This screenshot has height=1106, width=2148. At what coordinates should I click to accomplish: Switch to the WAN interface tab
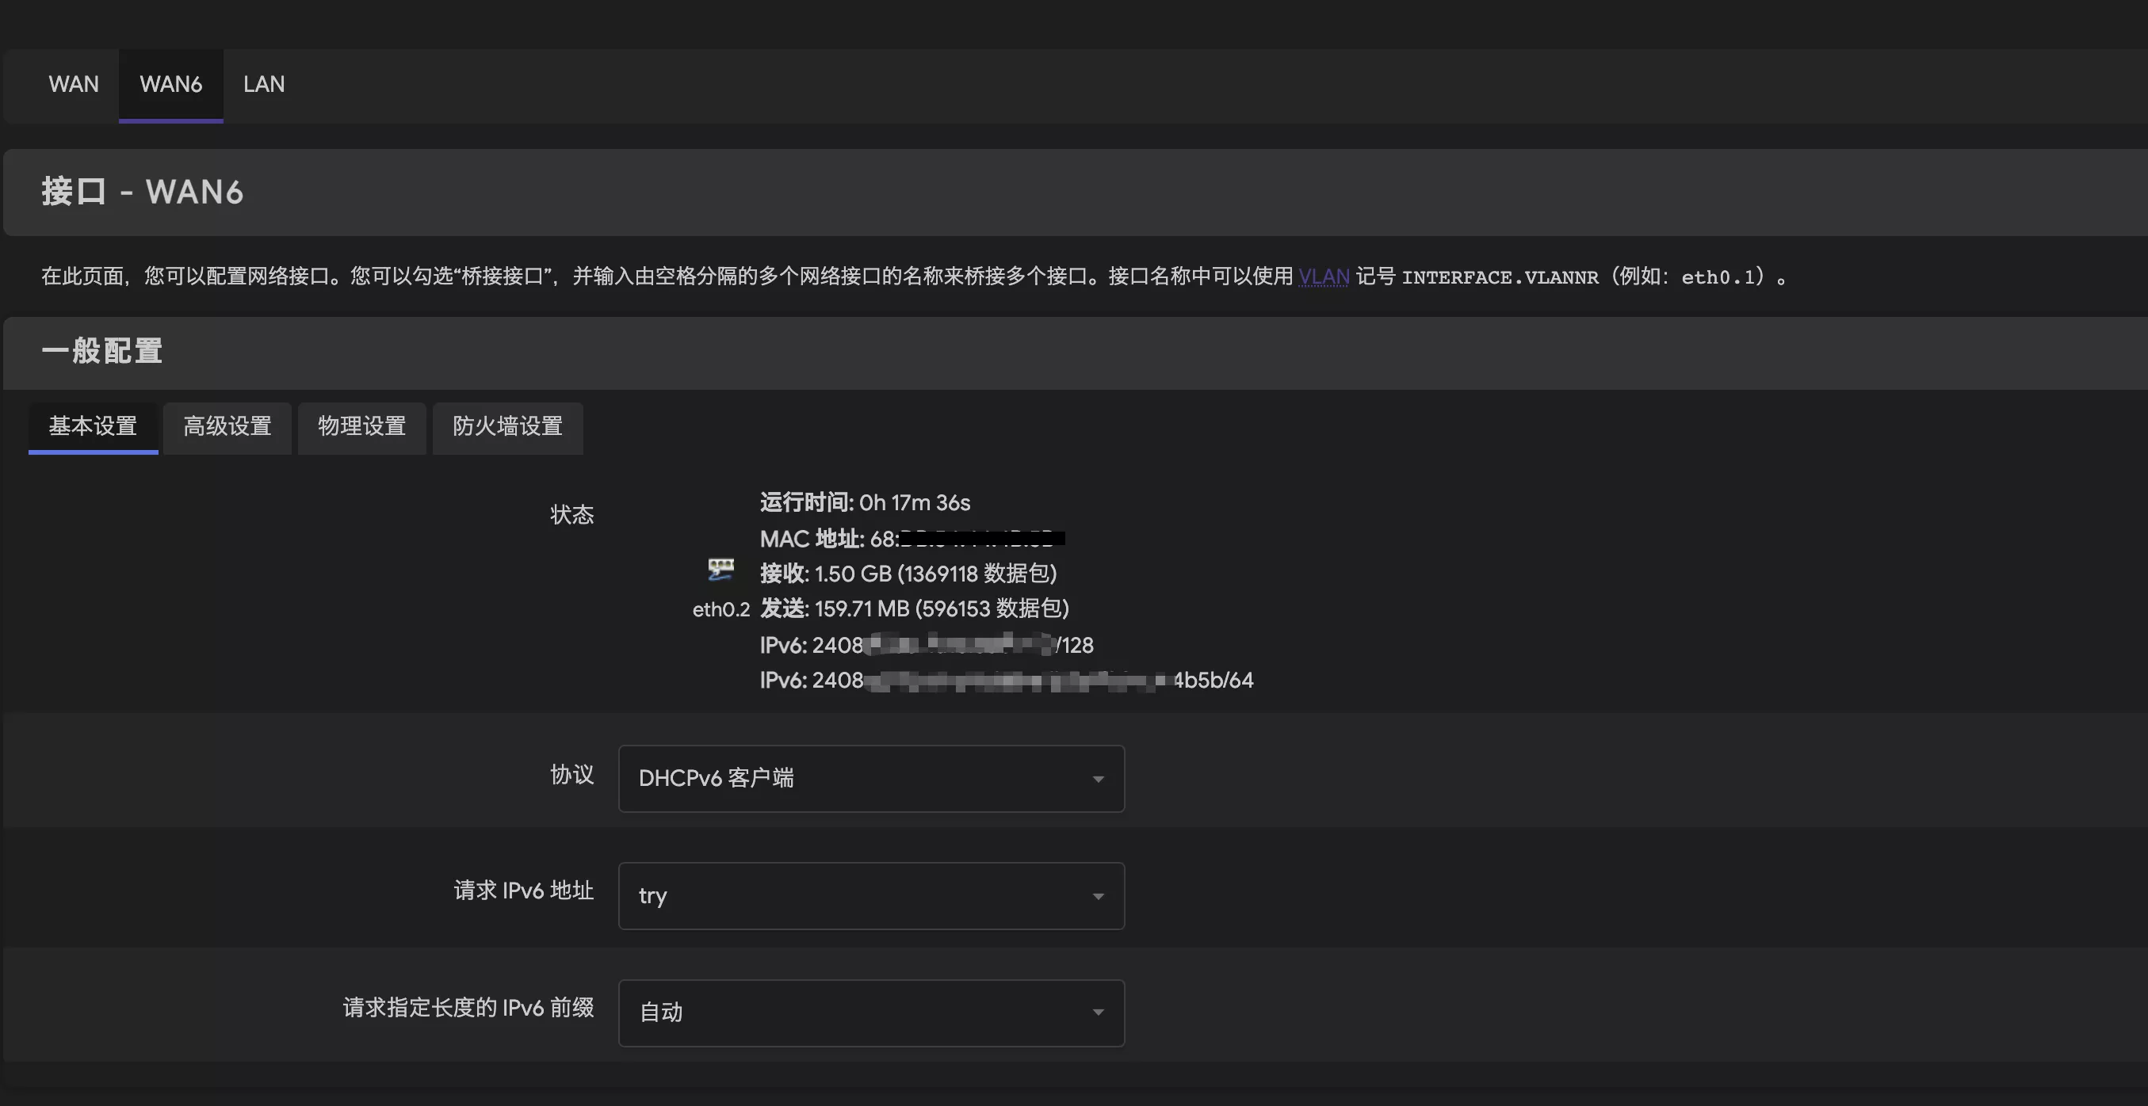point(74,84)
